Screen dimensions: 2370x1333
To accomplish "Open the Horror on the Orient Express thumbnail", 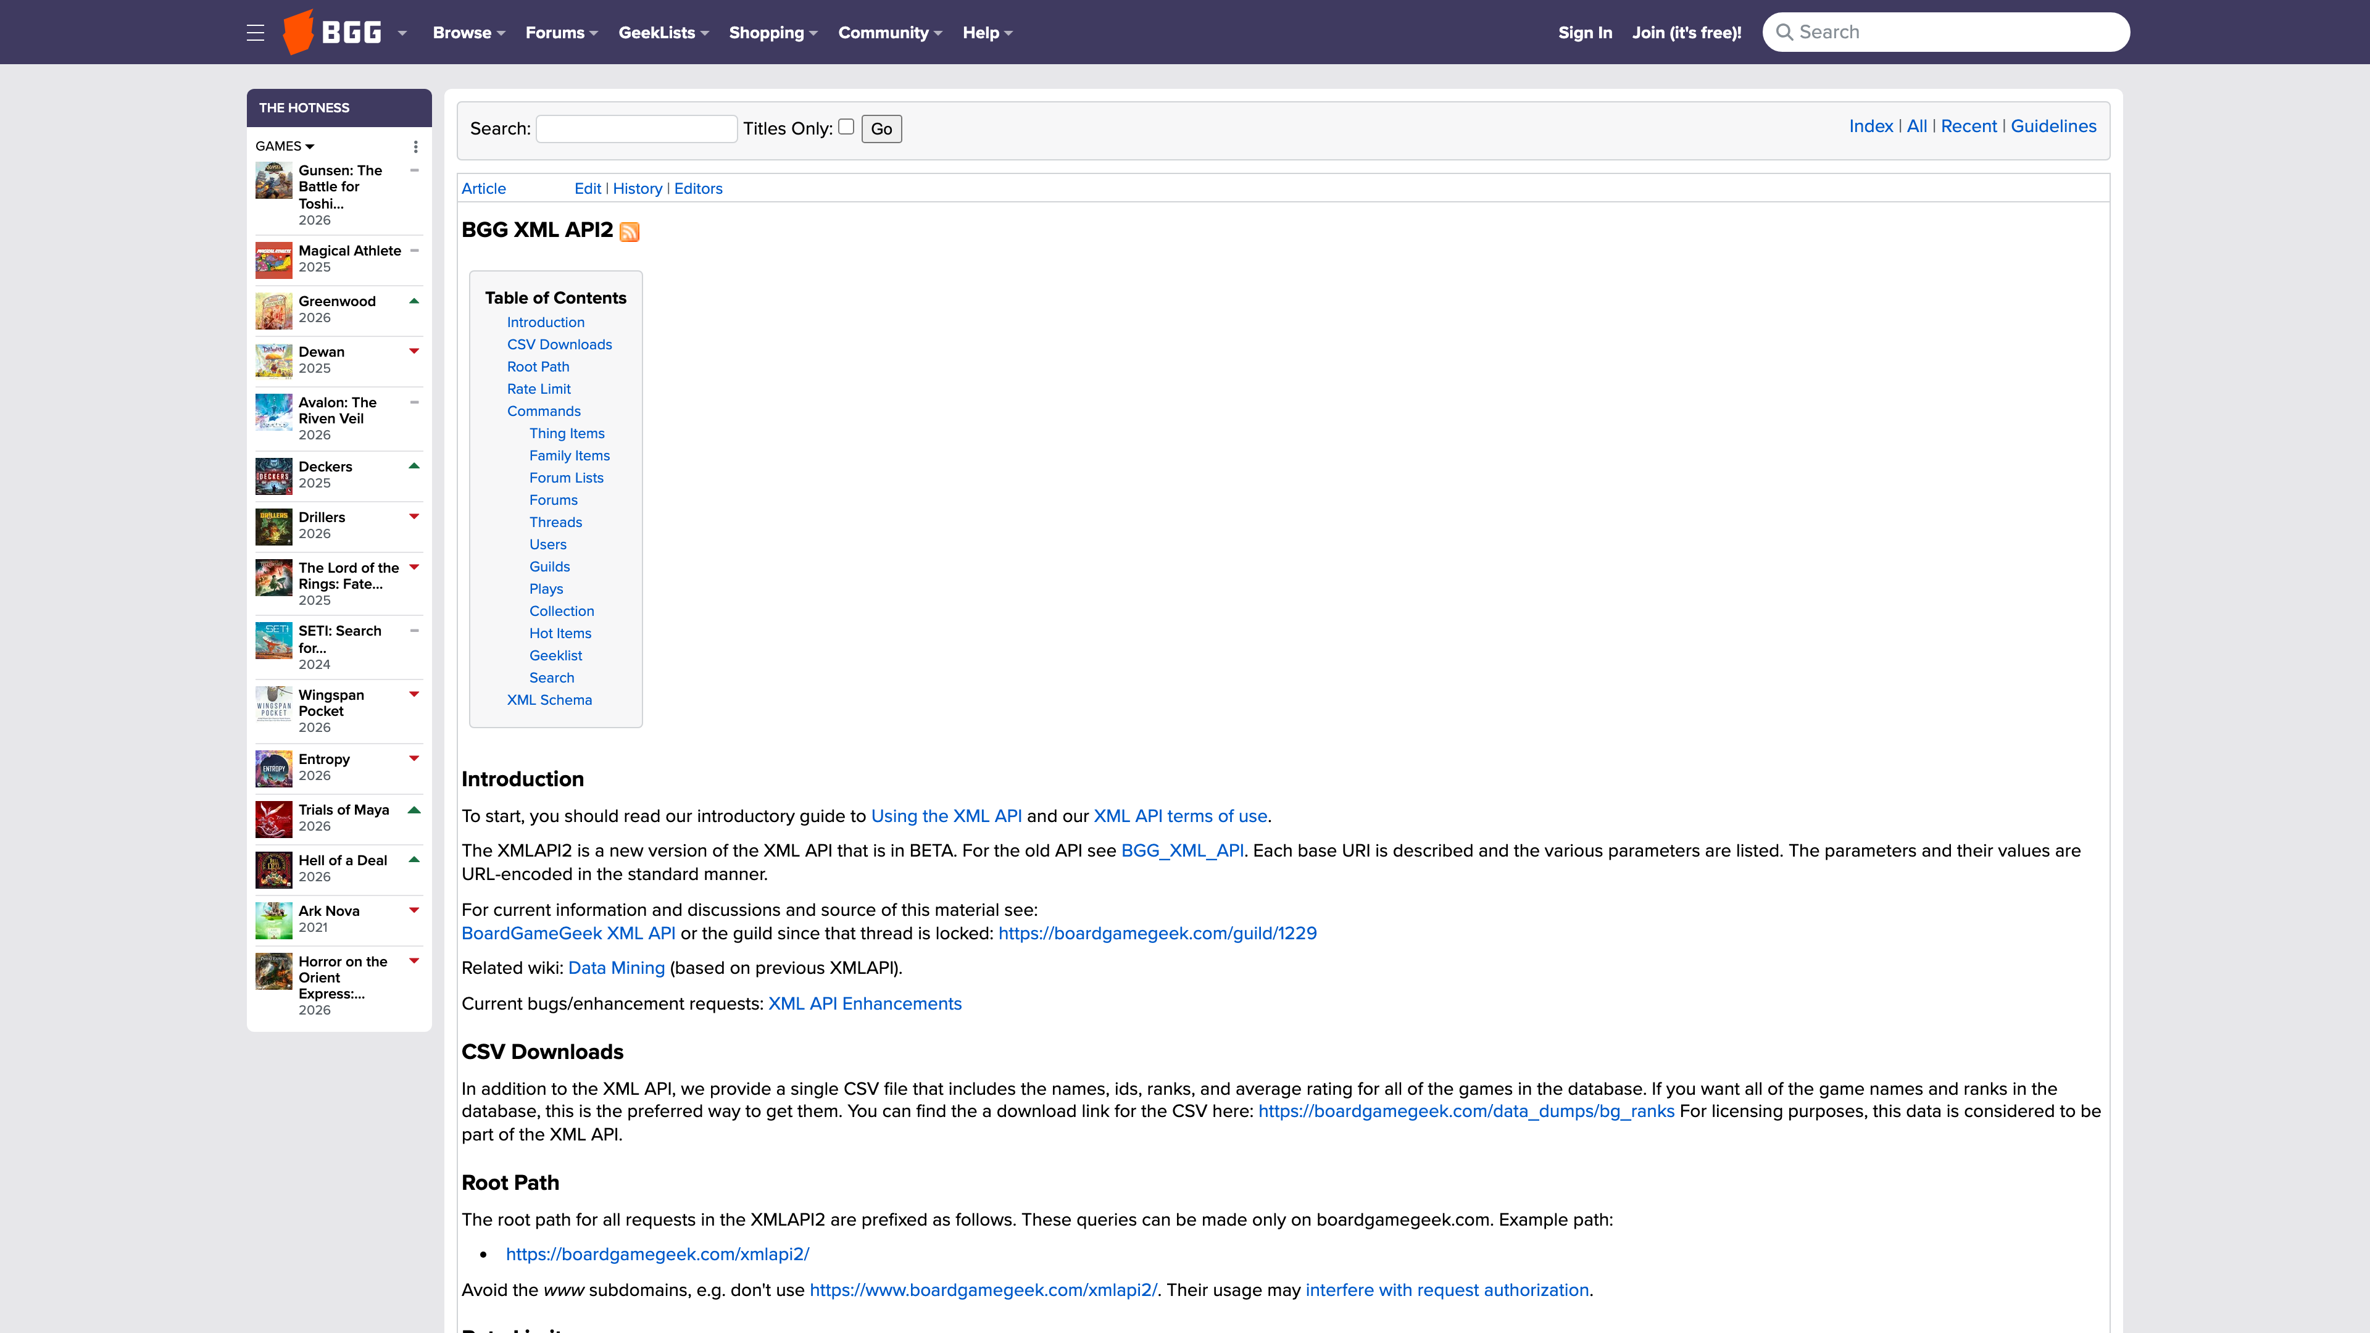I will click(273, 971).
